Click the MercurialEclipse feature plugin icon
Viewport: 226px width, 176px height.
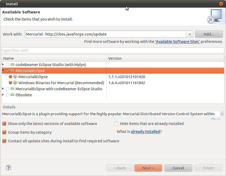pyautogui.click(x=15, y=77)
